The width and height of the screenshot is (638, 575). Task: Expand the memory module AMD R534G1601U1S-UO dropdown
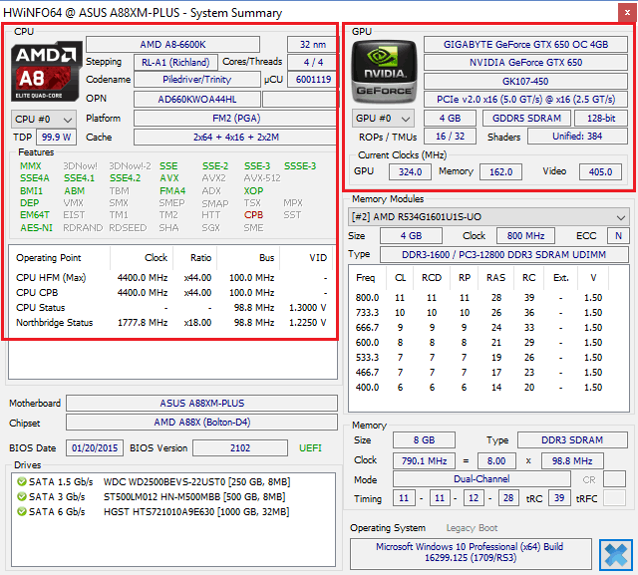pos(488,216)
